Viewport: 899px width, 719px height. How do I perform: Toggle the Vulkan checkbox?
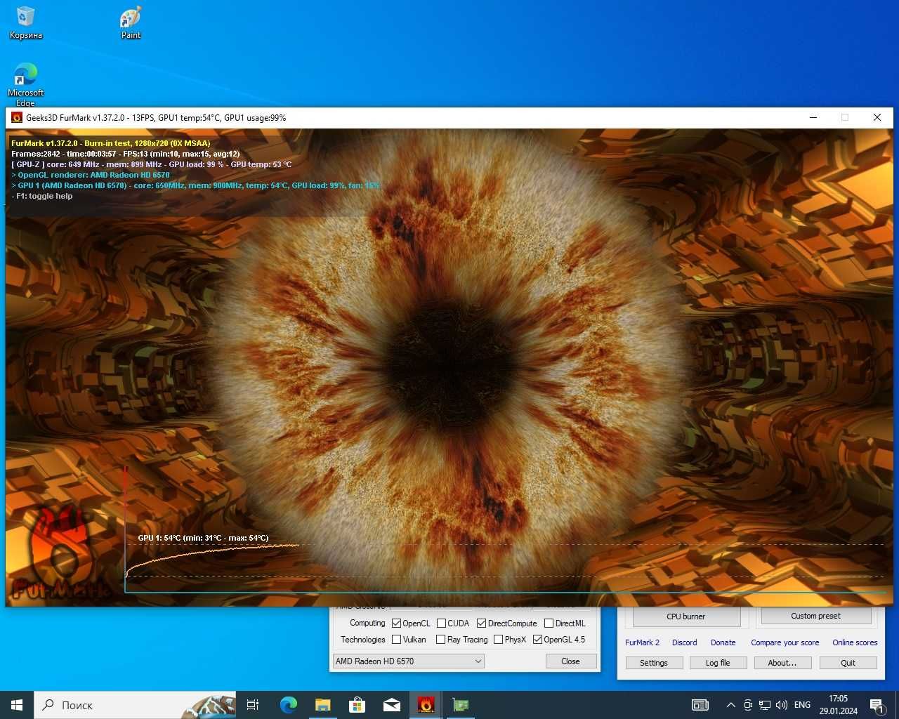pos(396,640)
